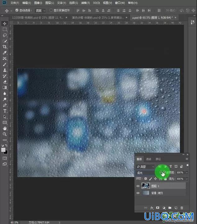The width and height of the screenshot is (197, 224).
Task: Select the Gradient tool
Action: pyautogui.click(x=5, y=87)
